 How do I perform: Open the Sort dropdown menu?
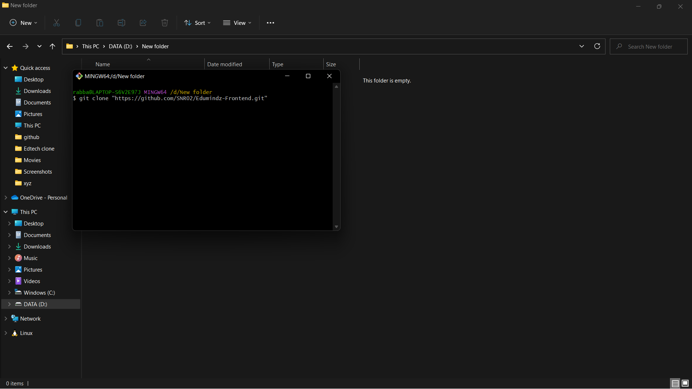tap(198, 23)
